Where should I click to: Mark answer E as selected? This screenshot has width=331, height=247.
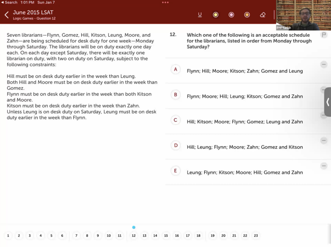(175, 171)
